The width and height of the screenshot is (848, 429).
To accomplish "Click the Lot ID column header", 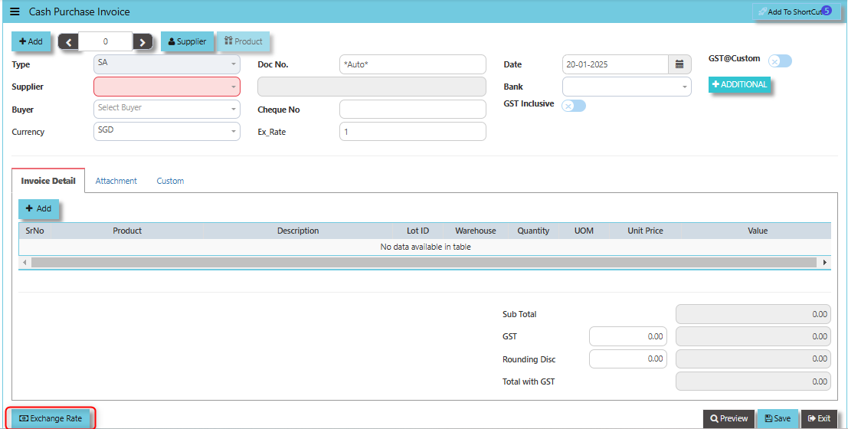I will 417,231.
